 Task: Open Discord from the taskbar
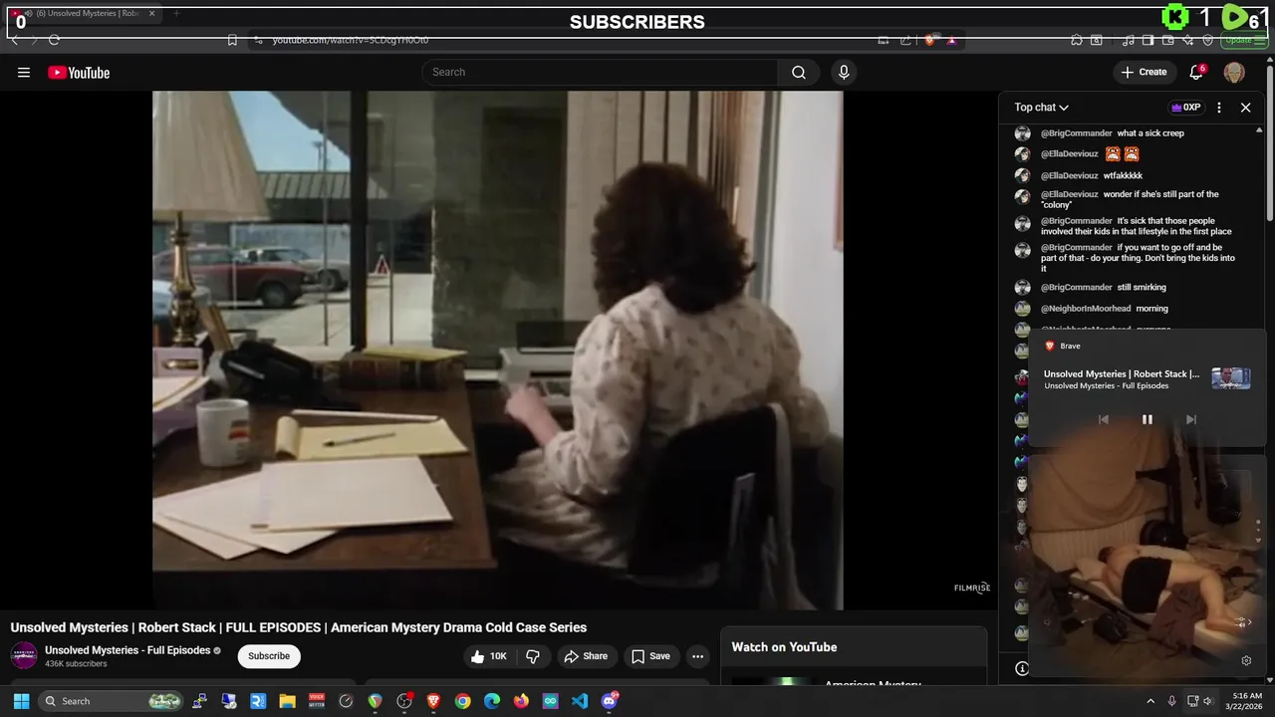pos(610,701)
